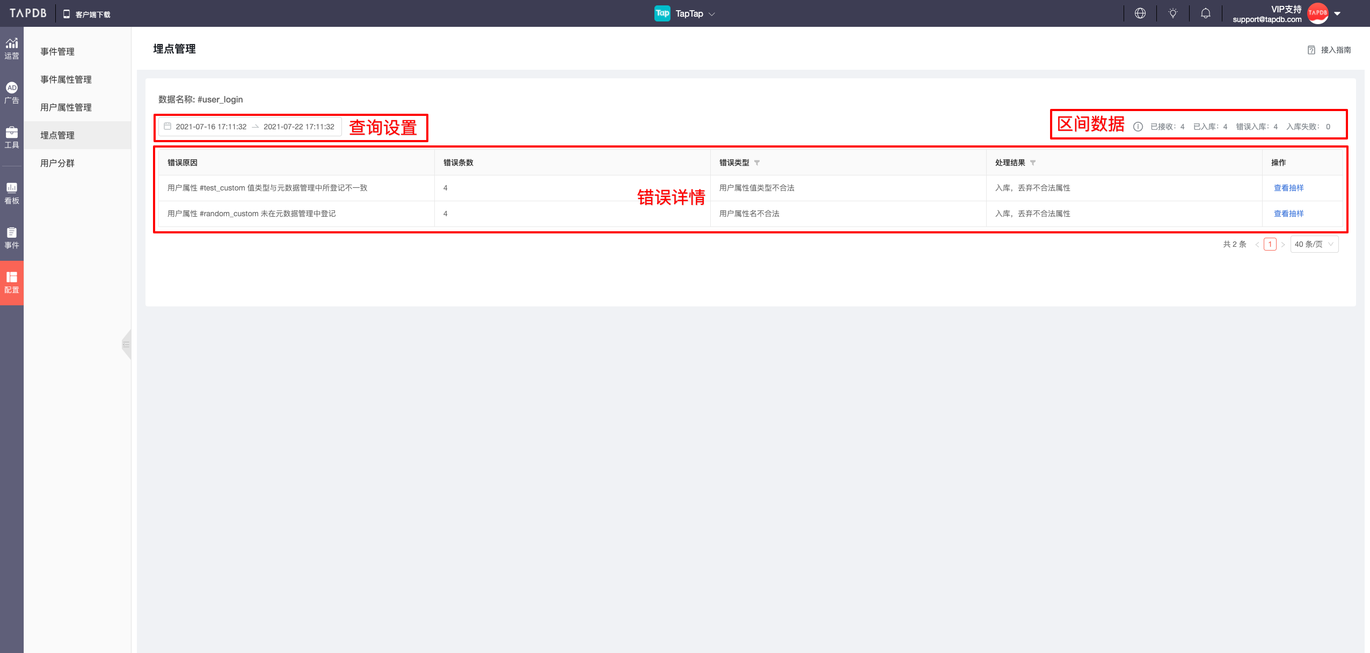
Task: Open 事件管理 menu item
Action: [57, 52]
